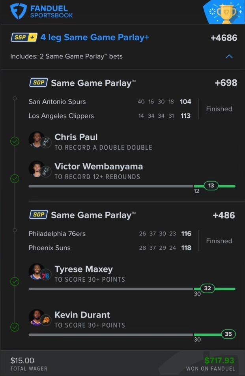Viewport: 245px width, 376px height.
Task: Tap Tyrese Maxey's player avatar
Action: click(x=36, y=271)
